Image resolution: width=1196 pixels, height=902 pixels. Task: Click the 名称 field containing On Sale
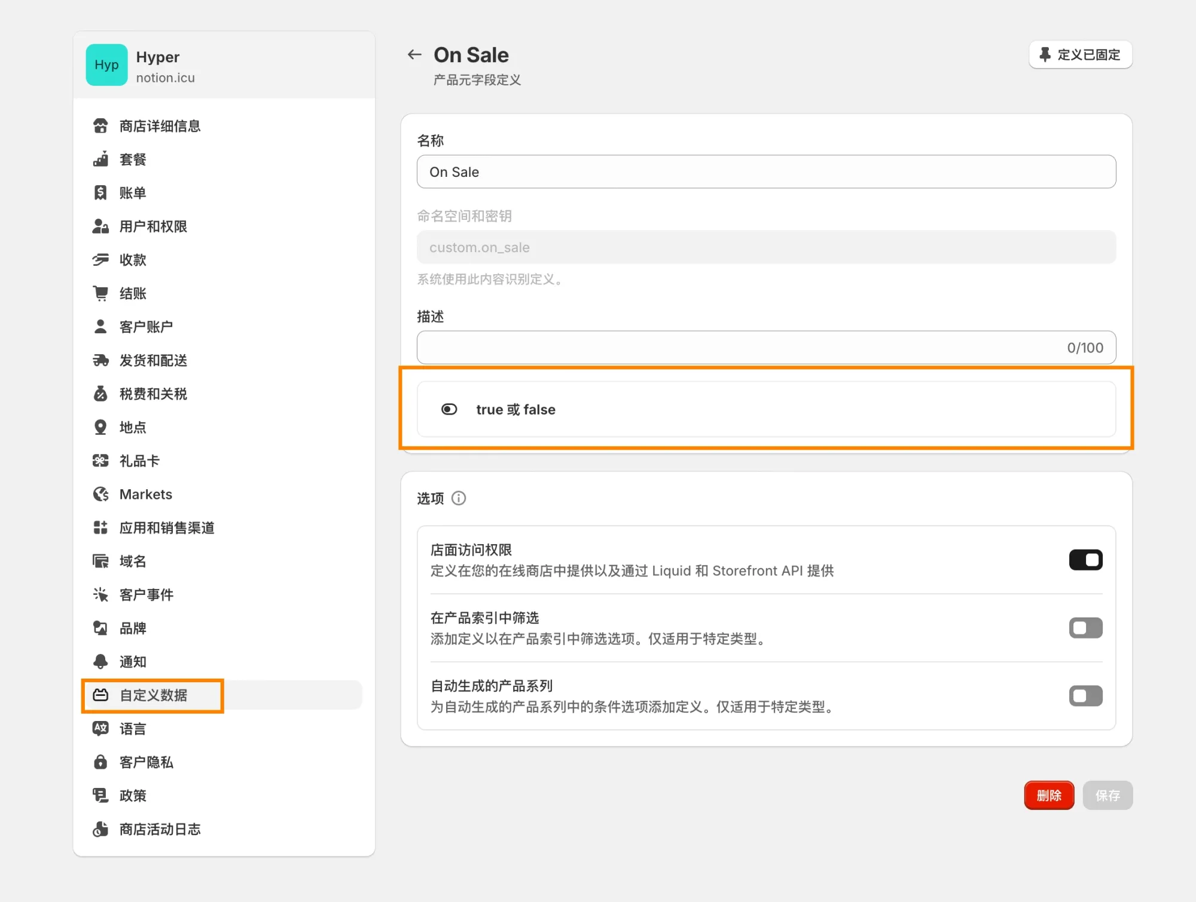765,172
